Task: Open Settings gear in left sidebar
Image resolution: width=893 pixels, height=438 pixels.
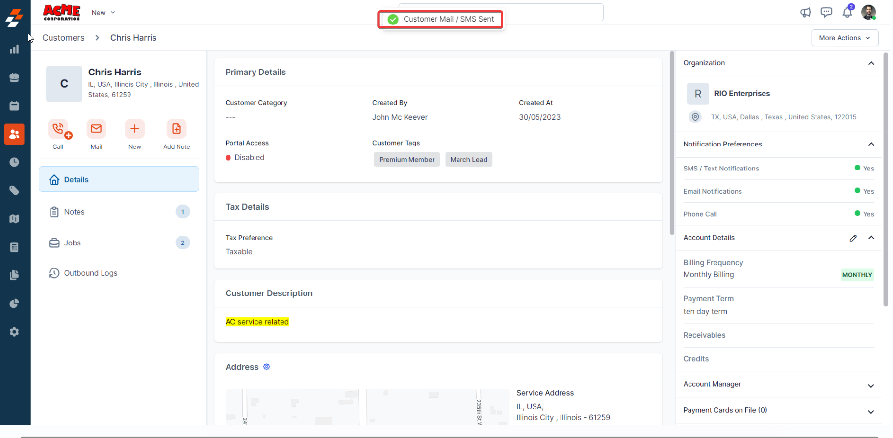Action: click(x=14, y=332)
